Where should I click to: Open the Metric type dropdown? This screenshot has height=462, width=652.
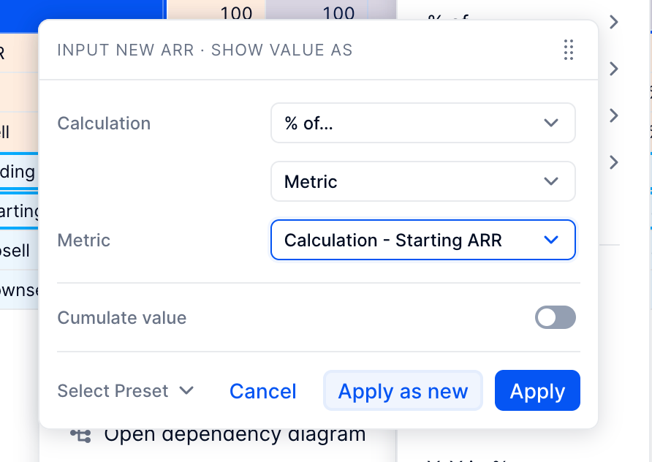423,181
